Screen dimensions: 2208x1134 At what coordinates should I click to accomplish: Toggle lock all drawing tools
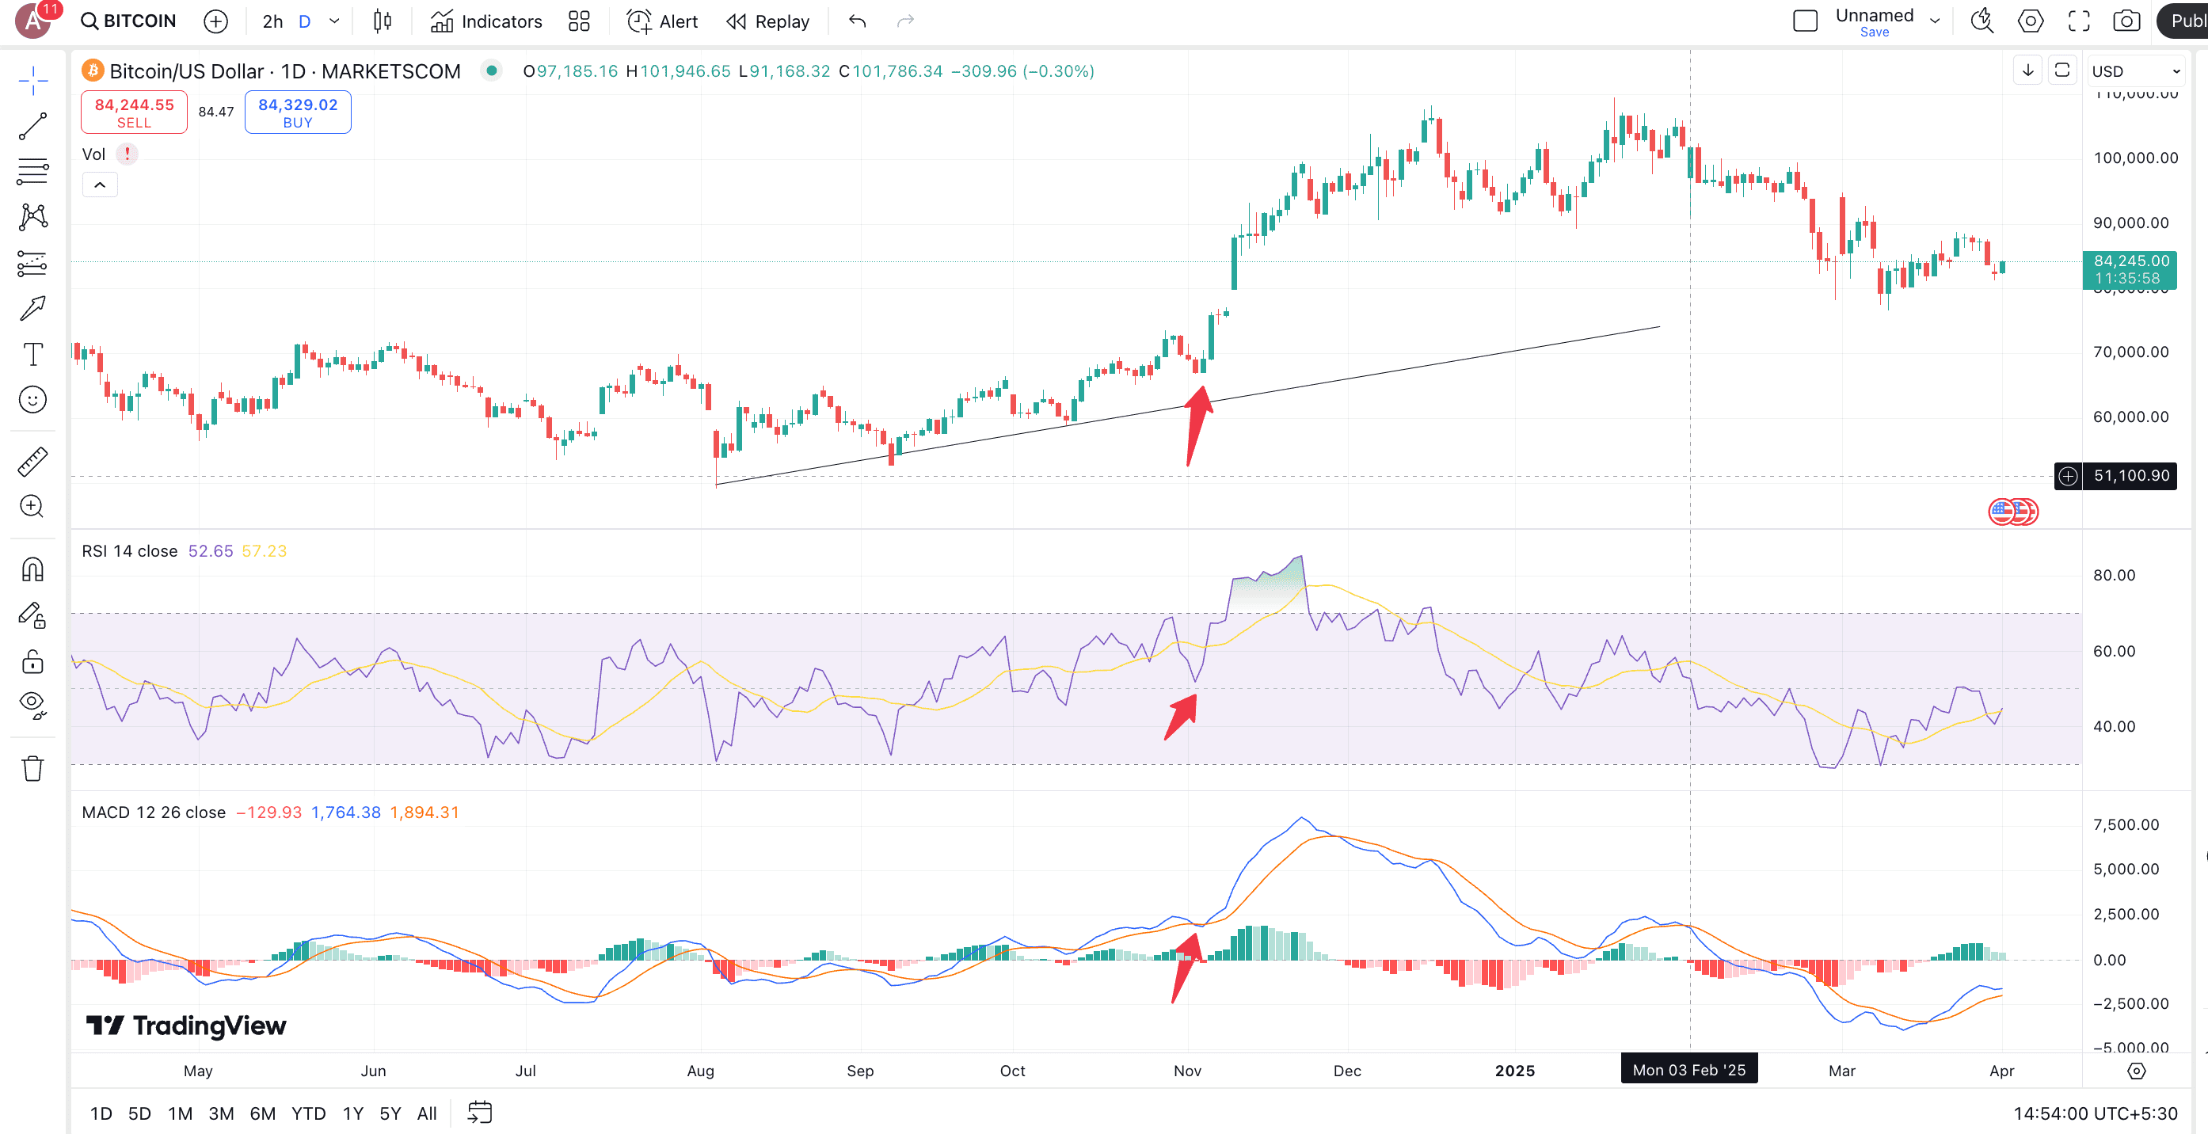point(32,661)
